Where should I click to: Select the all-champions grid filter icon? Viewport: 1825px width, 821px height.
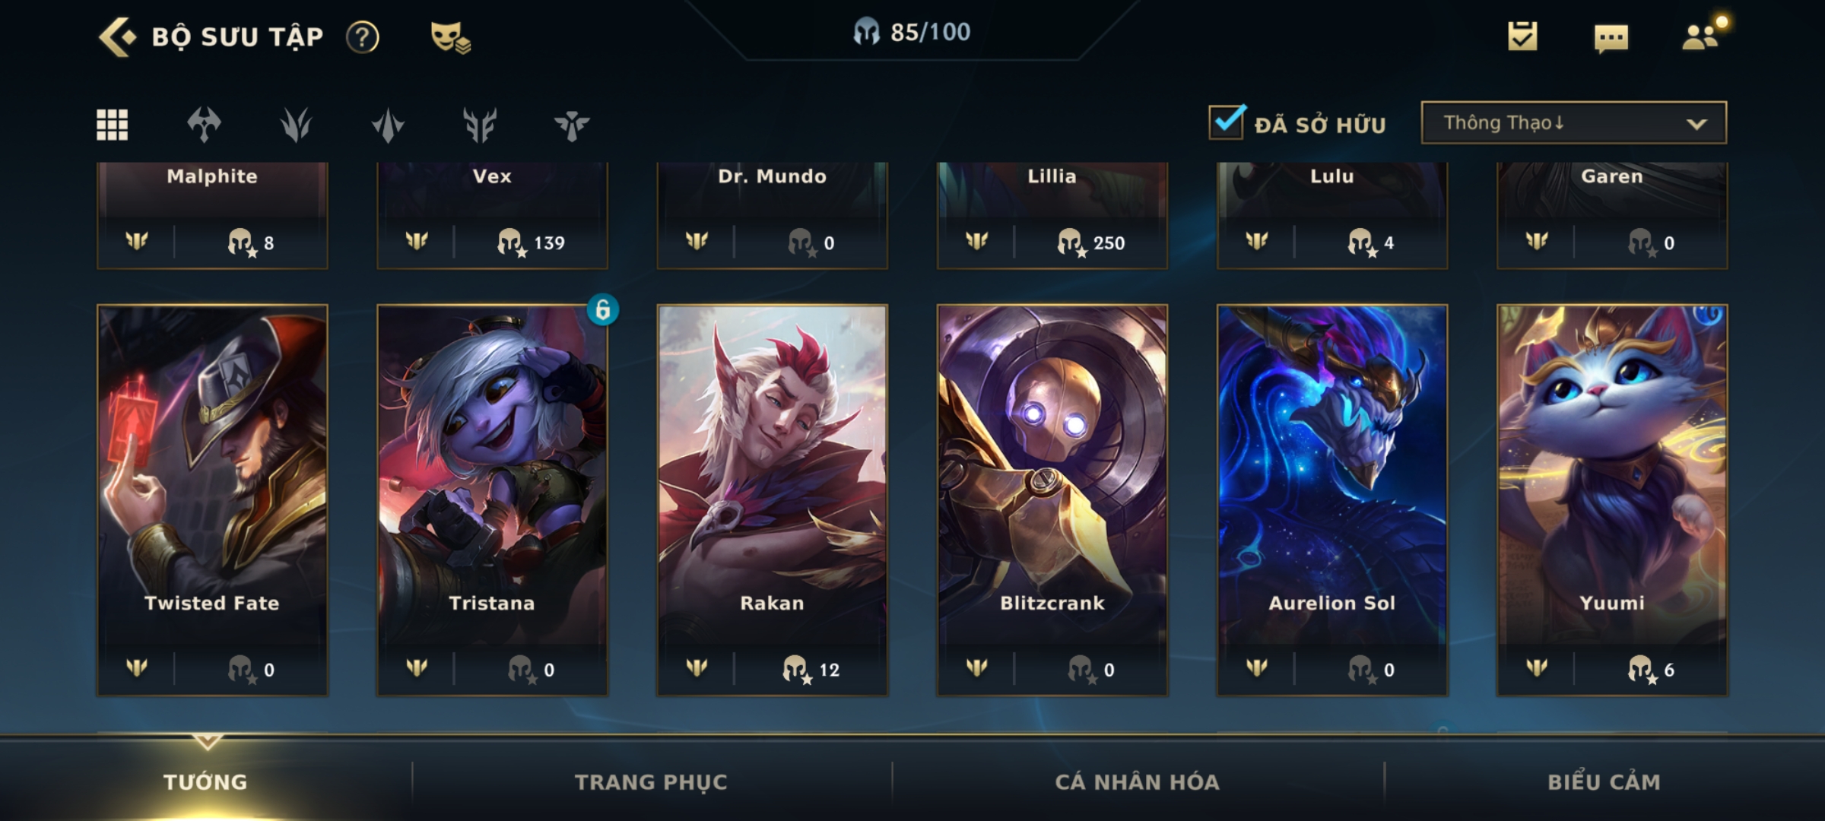pos(112,125)
